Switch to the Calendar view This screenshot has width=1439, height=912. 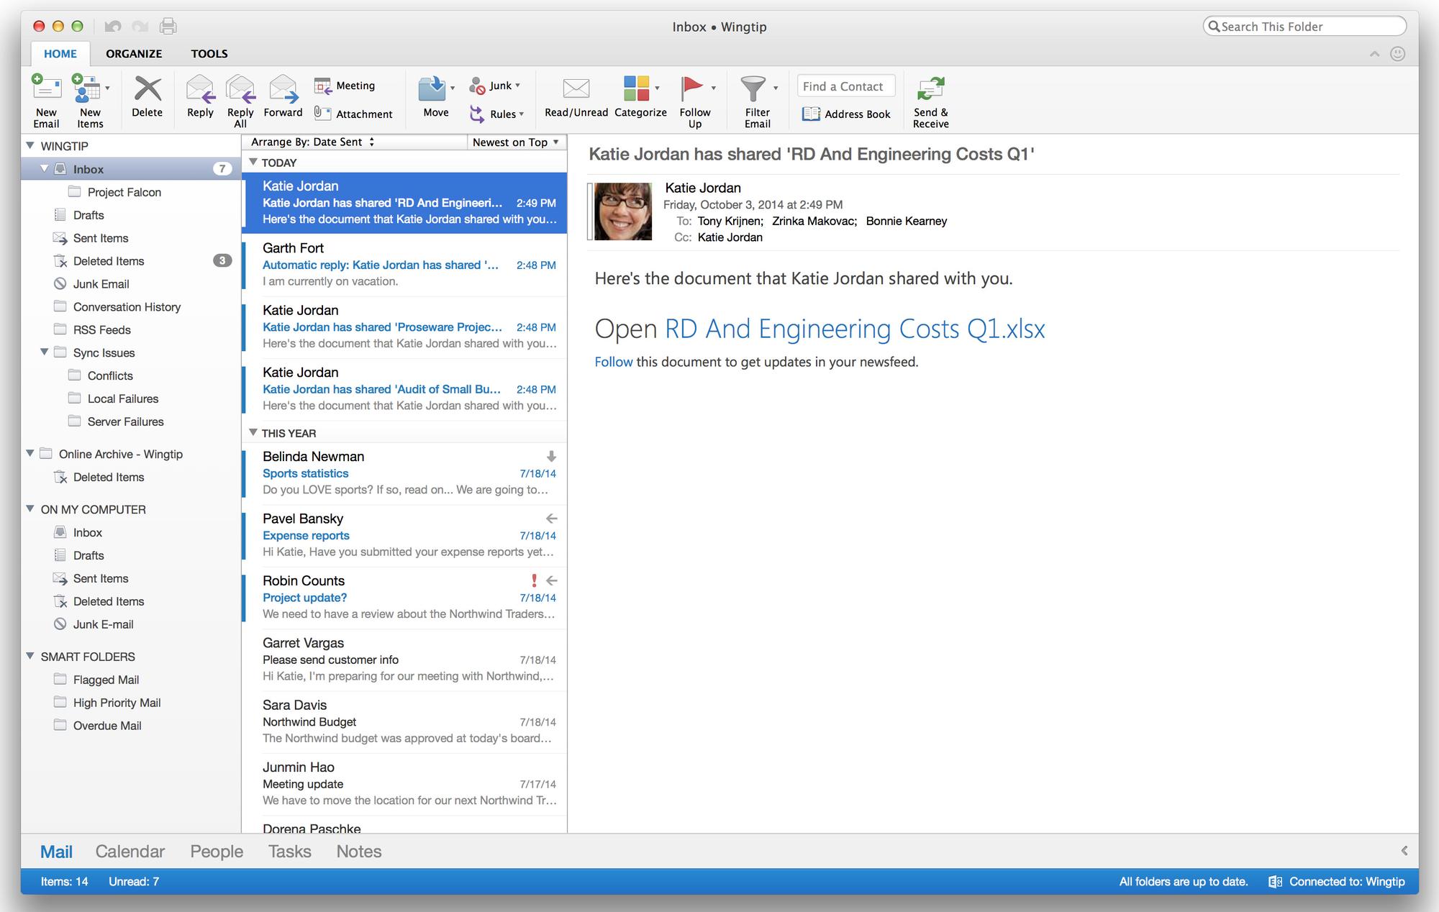pos(130,852)
